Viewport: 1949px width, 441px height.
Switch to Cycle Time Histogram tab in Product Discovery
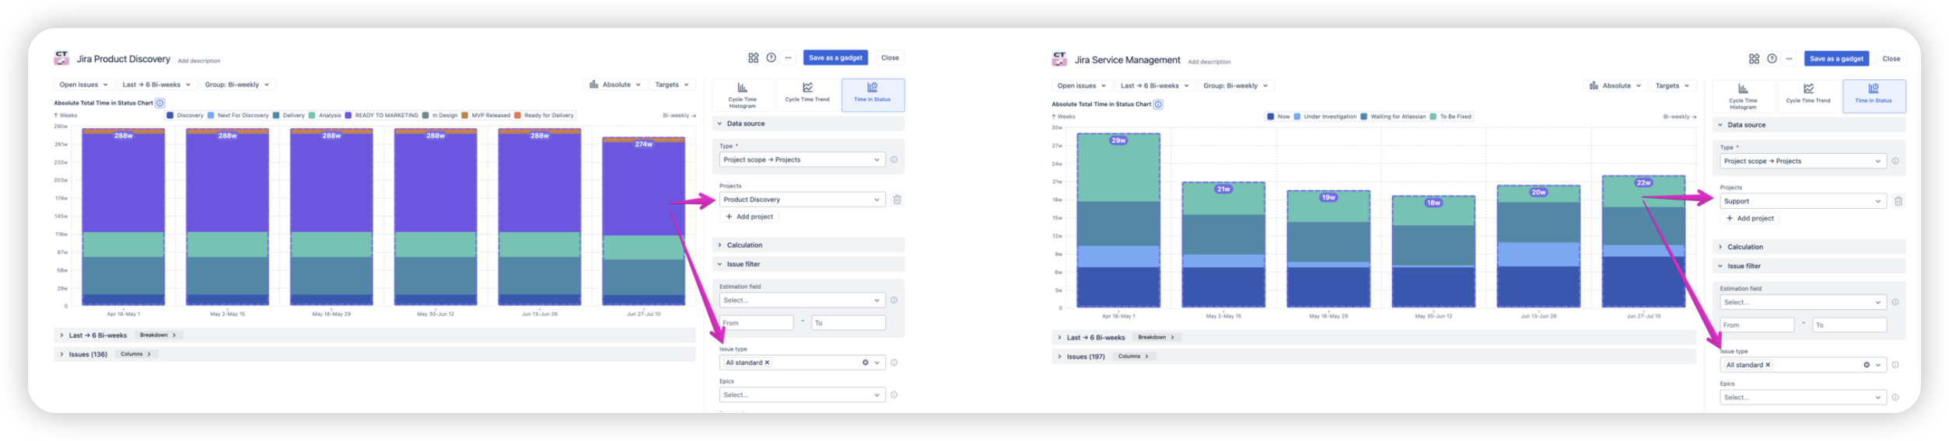[743, 95]
